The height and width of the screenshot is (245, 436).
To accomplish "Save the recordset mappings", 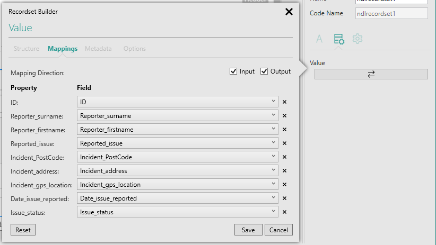I will tap(248, 230).
